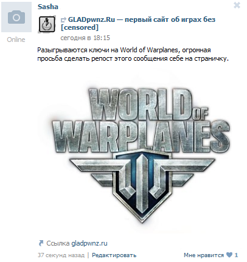Viewport: 247px width, 262px height.
Task: Show who liked via the count 1
Action: click(236, 255)
